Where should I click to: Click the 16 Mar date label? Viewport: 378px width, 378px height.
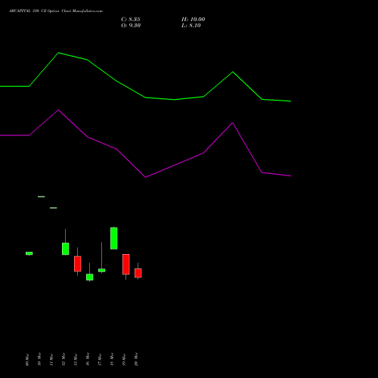pyautogui.click(x=88, y=359)
